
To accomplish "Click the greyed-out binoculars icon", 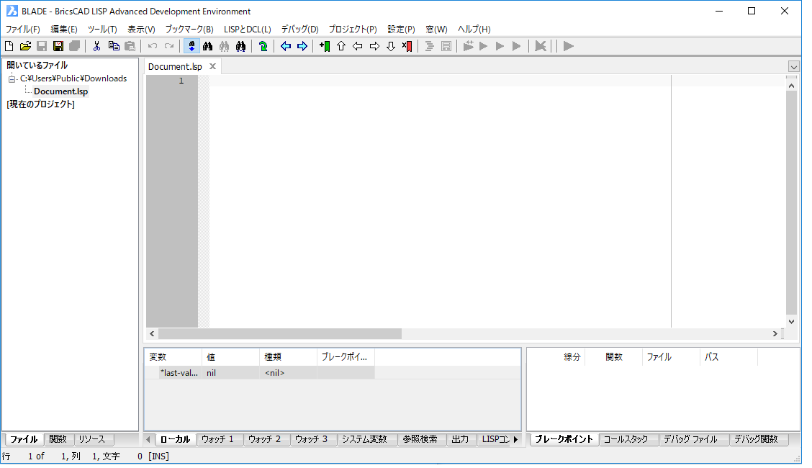I will [224, 46].
